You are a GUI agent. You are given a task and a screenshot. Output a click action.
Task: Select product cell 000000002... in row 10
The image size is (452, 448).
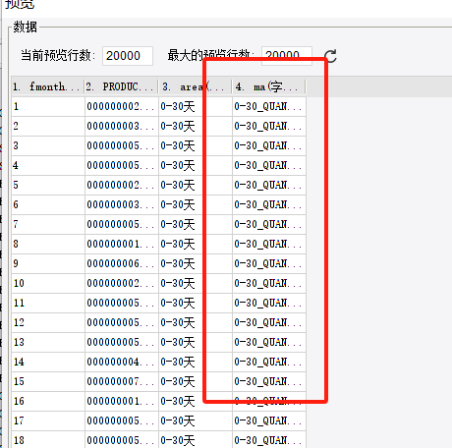tap(122, 283)
